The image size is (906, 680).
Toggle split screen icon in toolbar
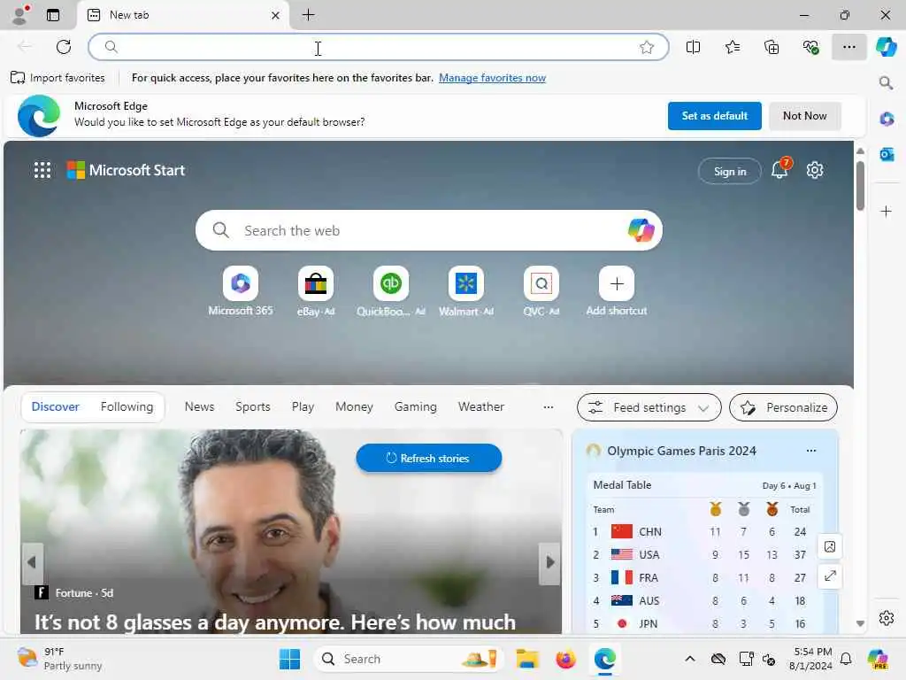click(x=693, y=47)
